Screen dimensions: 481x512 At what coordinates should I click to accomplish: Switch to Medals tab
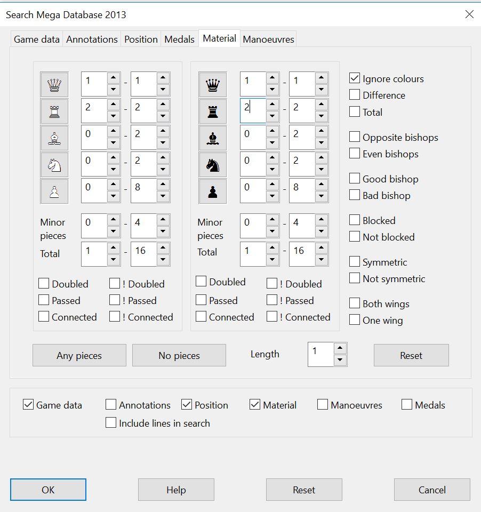coord(179,39)
